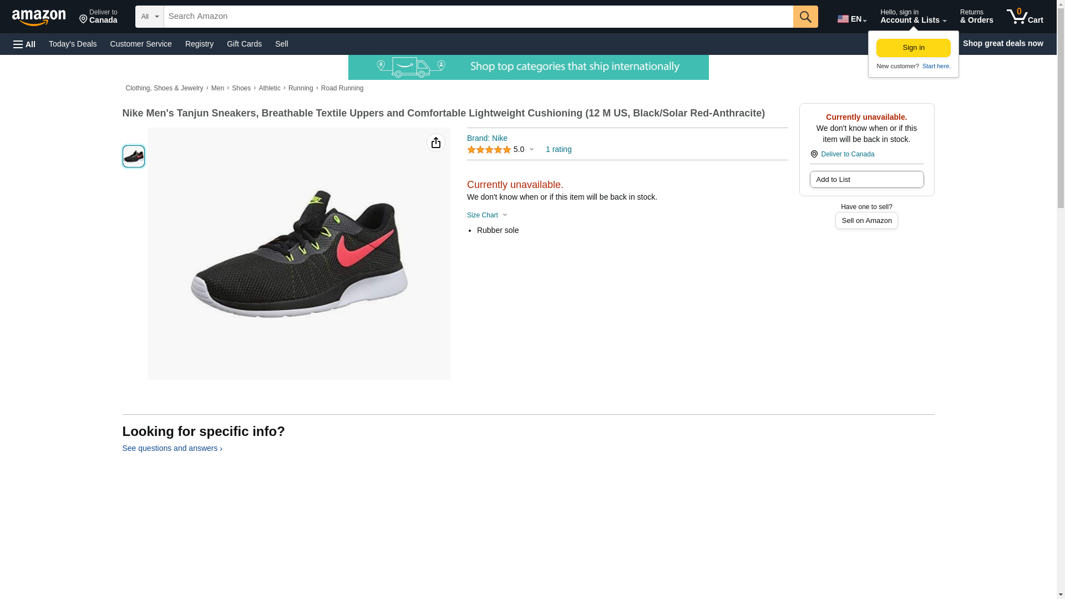Go to Gift Cards in nav bar
Screen dimensions: 1065x599
click(x=244, y=44)
